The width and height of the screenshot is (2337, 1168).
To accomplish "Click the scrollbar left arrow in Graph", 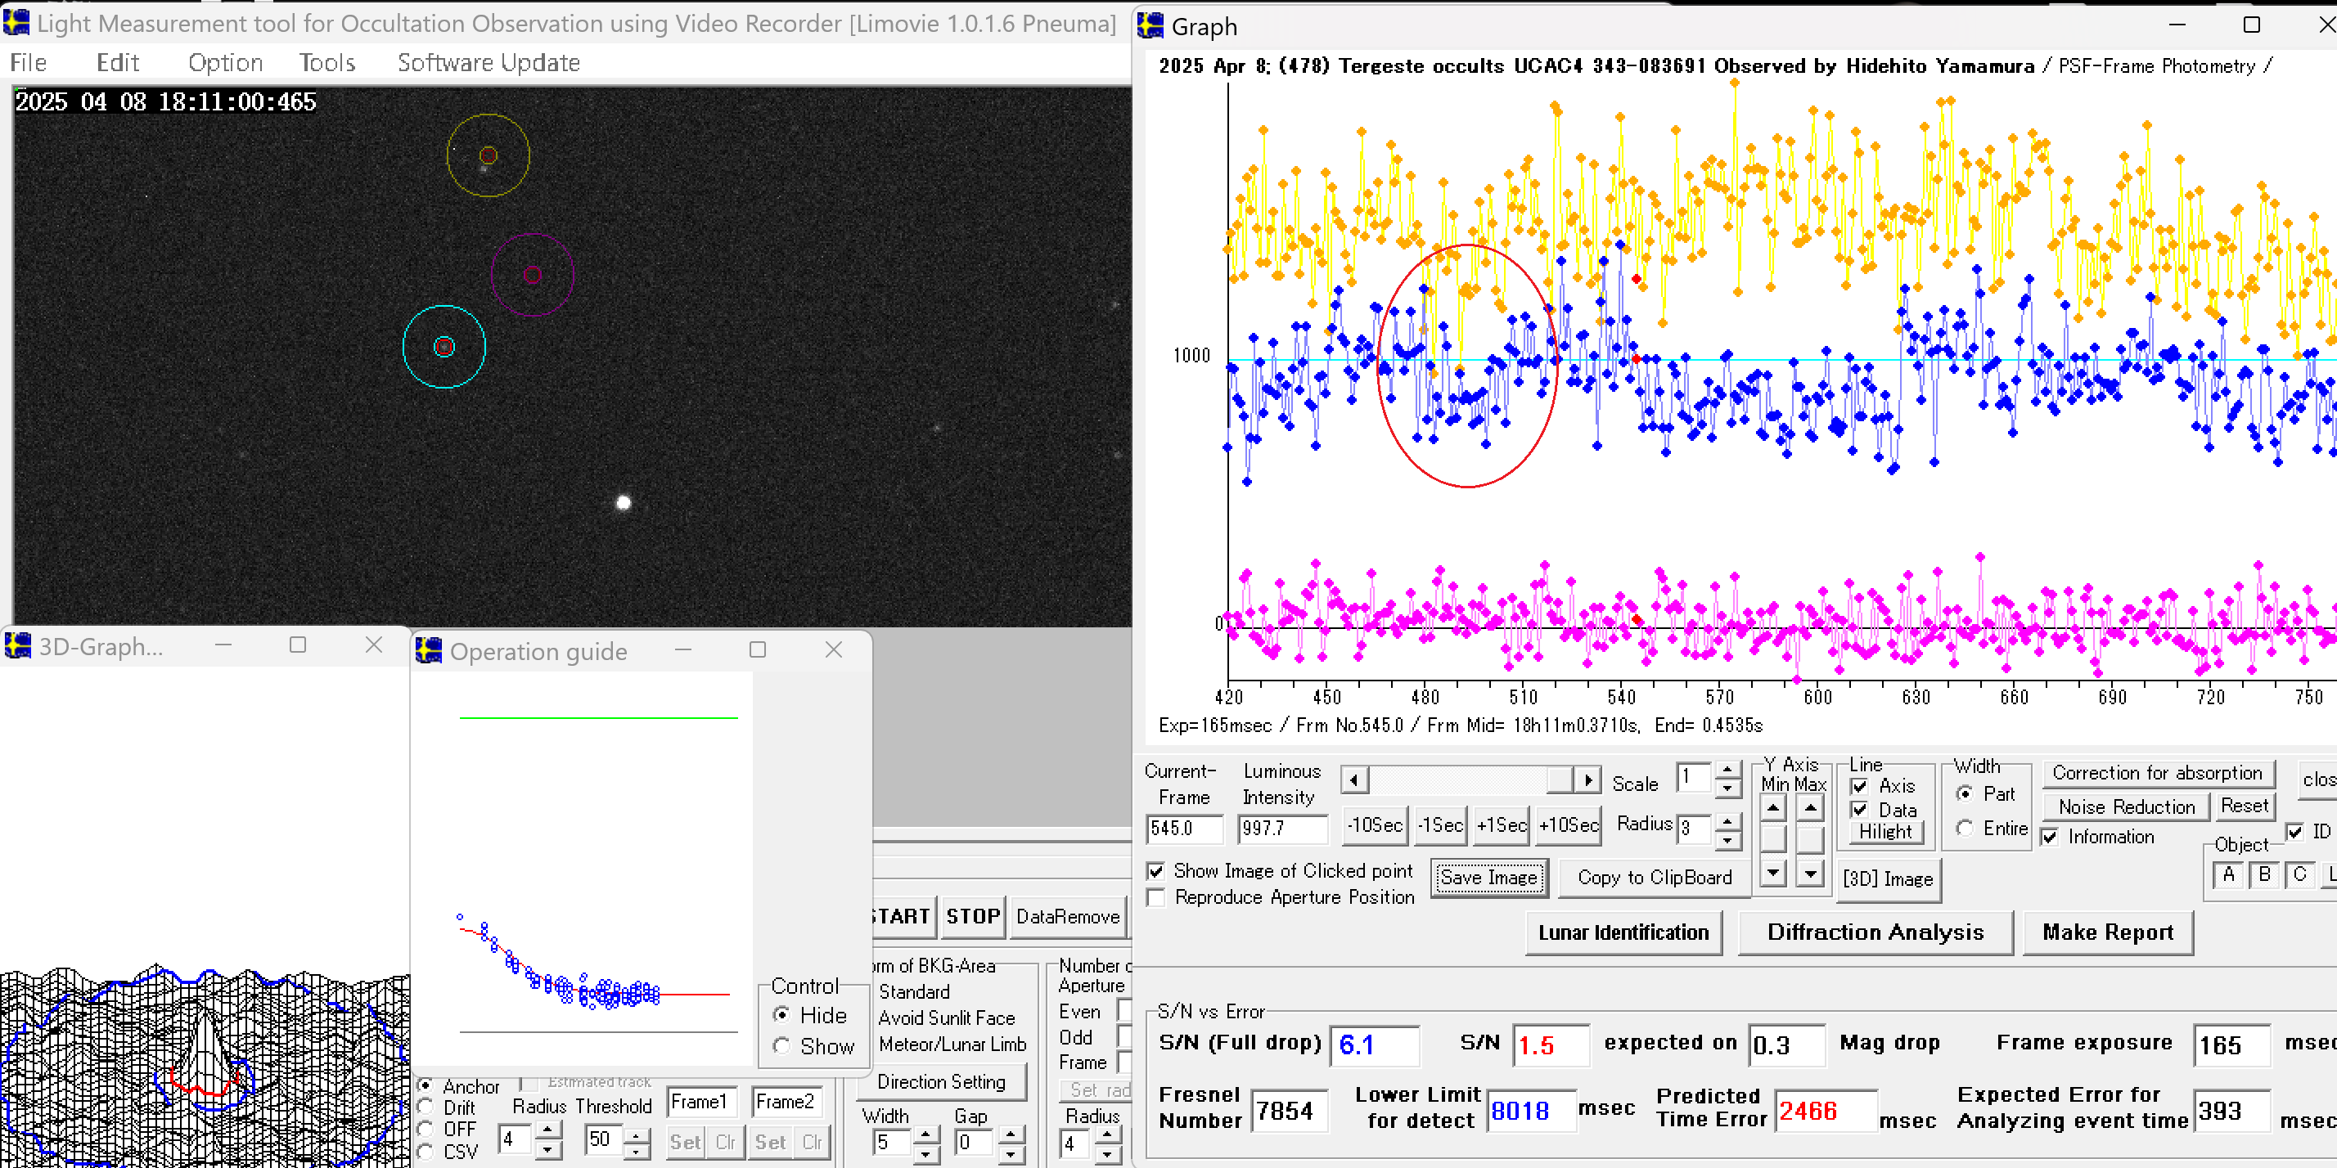I will (1354, 779).
